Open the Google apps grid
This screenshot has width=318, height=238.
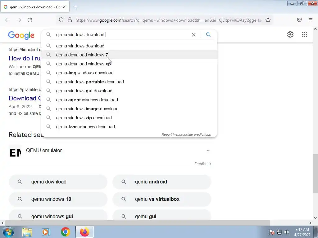(304, 34)
